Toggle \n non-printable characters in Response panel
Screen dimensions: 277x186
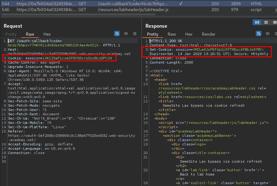point(268,34)
